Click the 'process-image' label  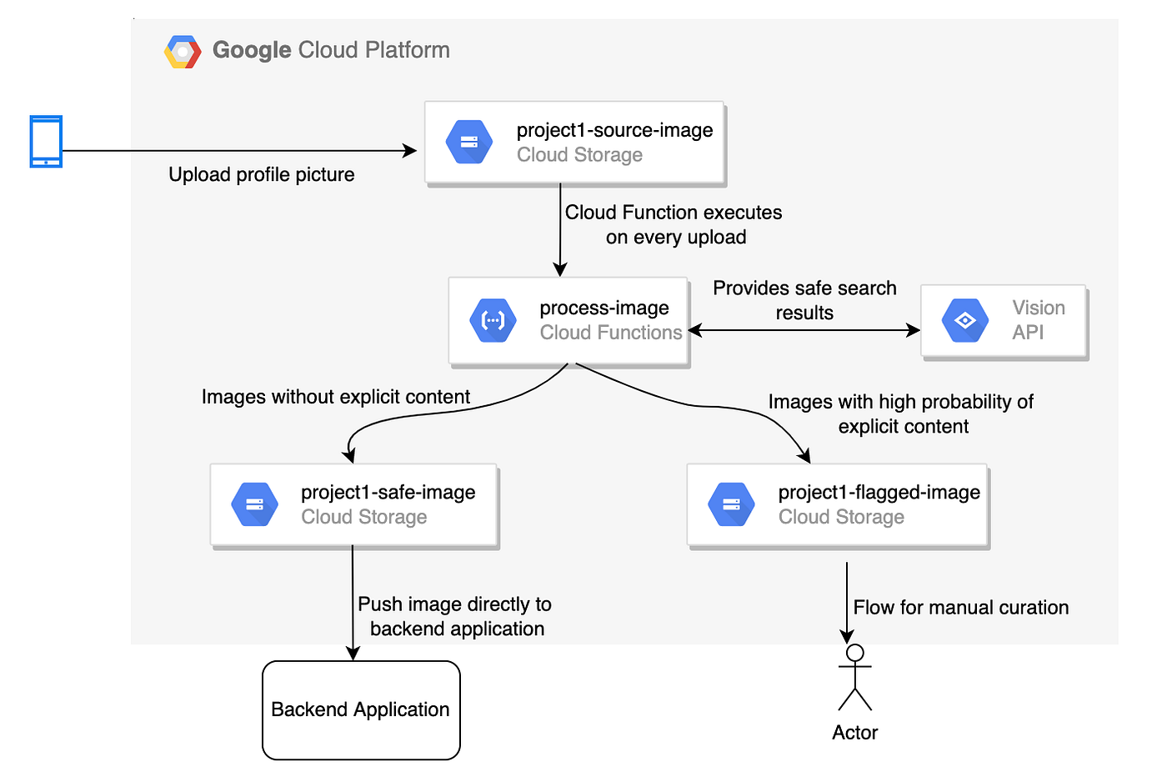tap(604, 308)
